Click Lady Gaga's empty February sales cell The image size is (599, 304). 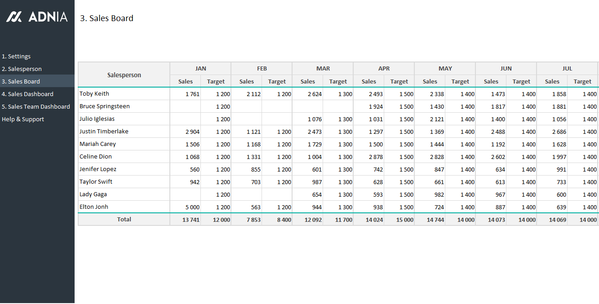point(246,194)
